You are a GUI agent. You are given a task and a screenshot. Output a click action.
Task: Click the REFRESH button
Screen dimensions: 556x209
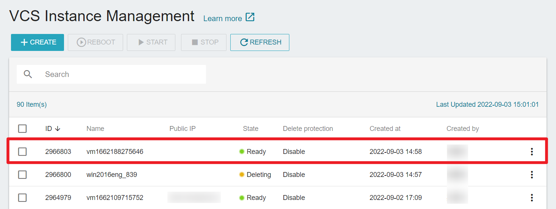[x=260, y=42]
